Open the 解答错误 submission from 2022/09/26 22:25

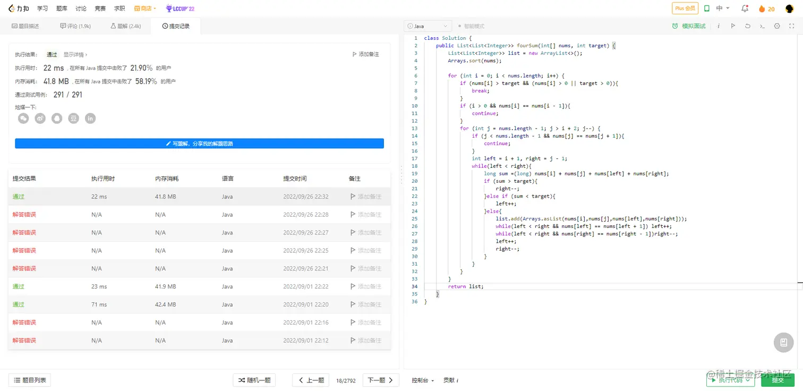click(x=24, y=251)
